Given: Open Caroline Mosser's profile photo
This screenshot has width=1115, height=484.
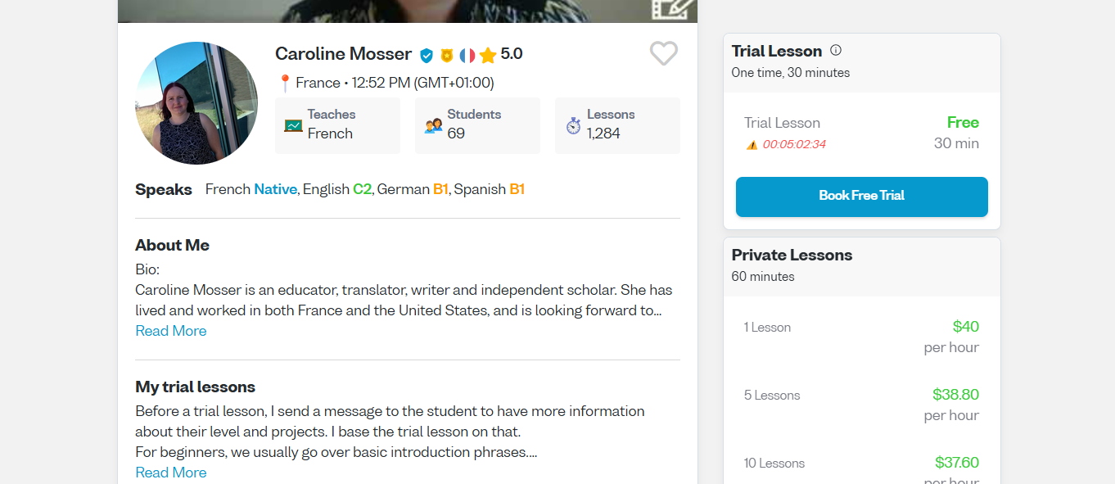Looking at the screenshot, I should [196, 103].
